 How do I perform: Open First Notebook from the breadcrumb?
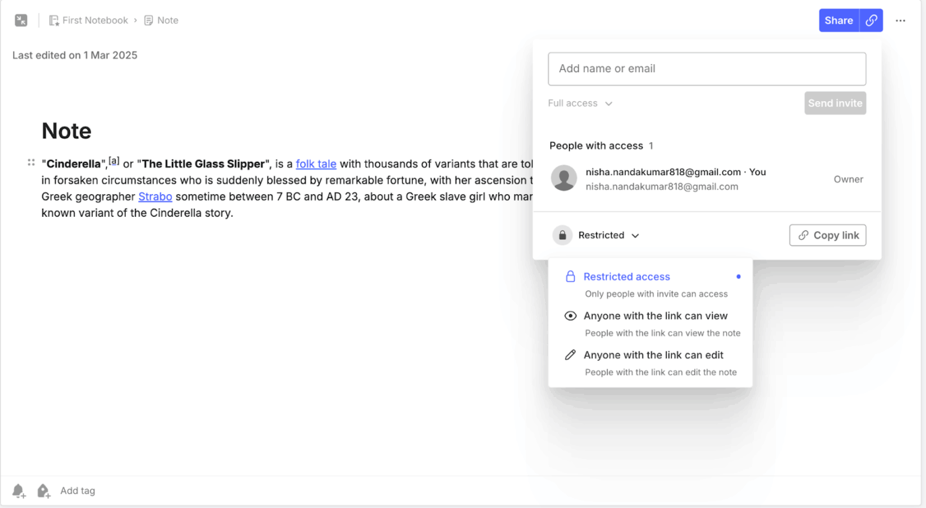(95, 20)
